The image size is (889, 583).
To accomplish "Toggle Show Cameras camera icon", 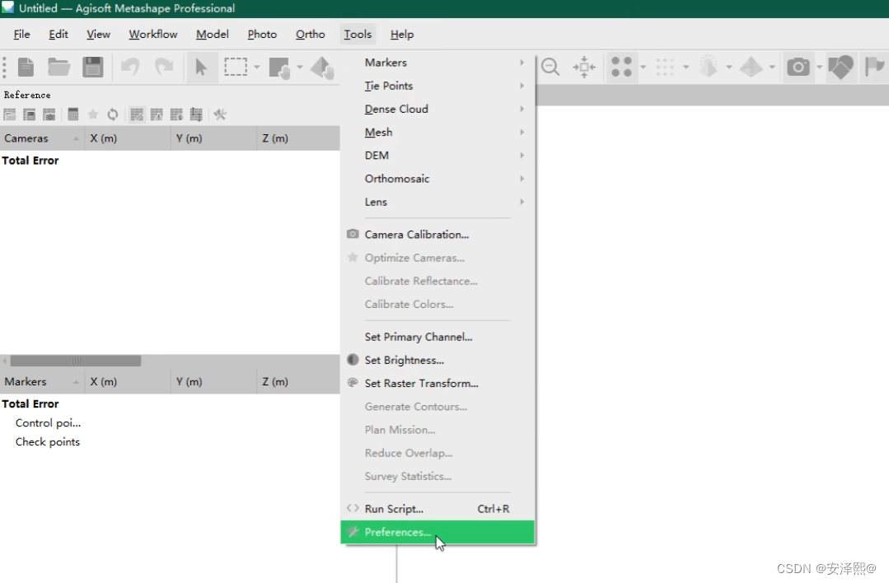I will tap(798, 67).
